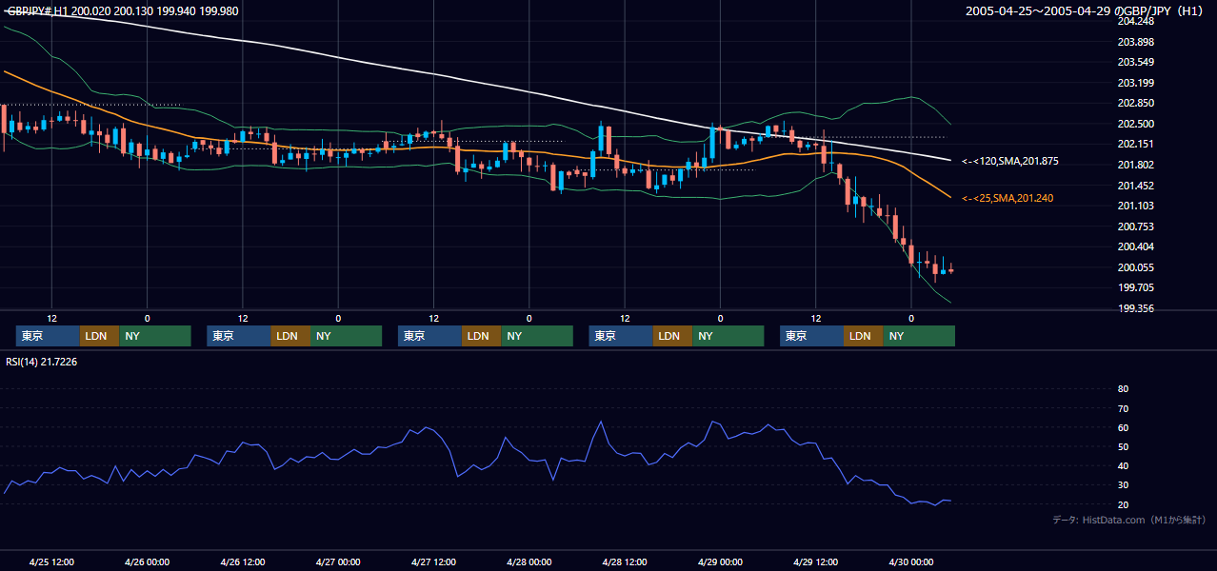This screenshot has width=1217, height=571.
Task: Select the 202.151 price label
Action: [1135, 145]
